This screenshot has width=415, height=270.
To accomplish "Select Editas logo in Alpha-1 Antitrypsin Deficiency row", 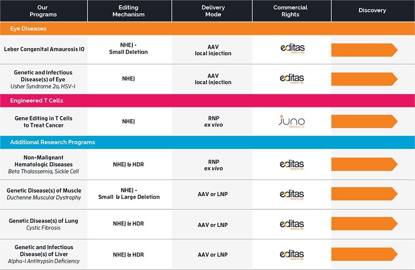I will [x=292, y=254].
